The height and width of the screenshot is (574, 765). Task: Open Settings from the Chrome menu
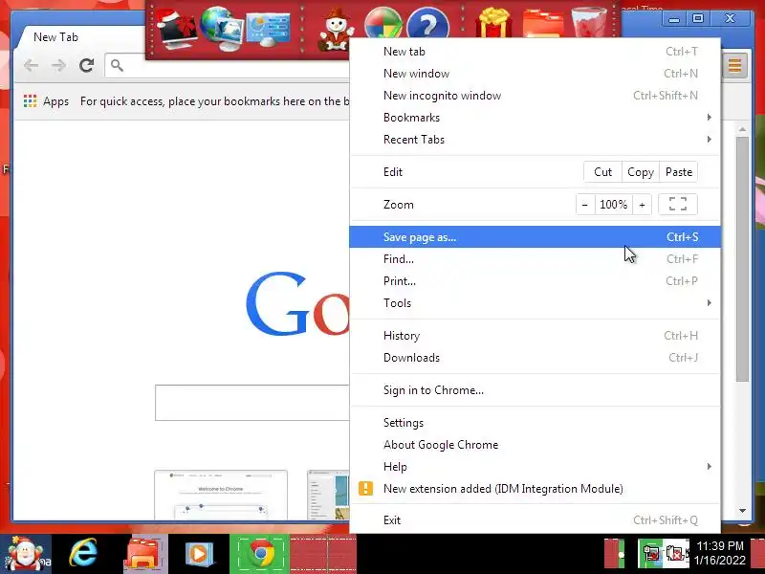535,423
